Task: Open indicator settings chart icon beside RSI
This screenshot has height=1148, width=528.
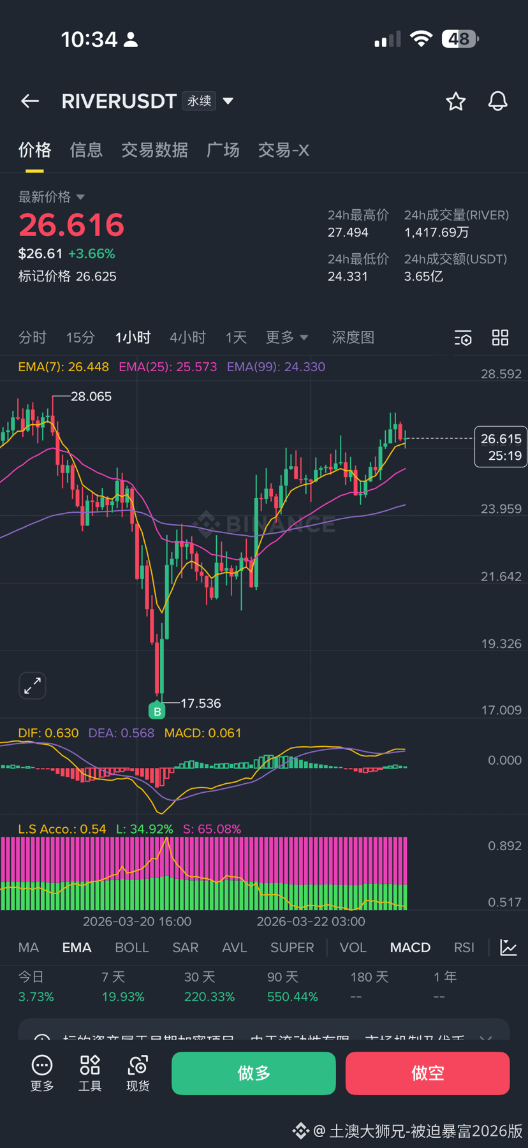Action: click(508, 947)
